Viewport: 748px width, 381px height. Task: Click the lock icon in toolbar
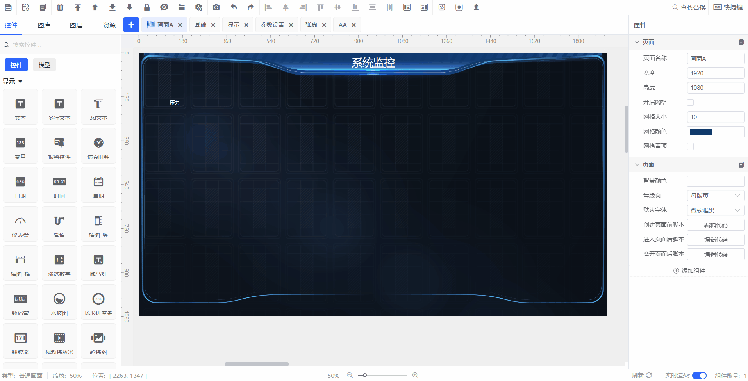click(x=147, y=7)
